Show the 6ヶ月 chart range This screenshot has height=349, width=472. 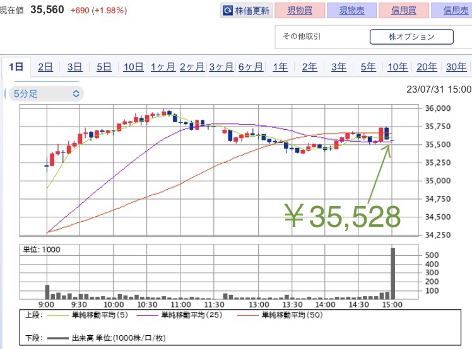[251, 67]
